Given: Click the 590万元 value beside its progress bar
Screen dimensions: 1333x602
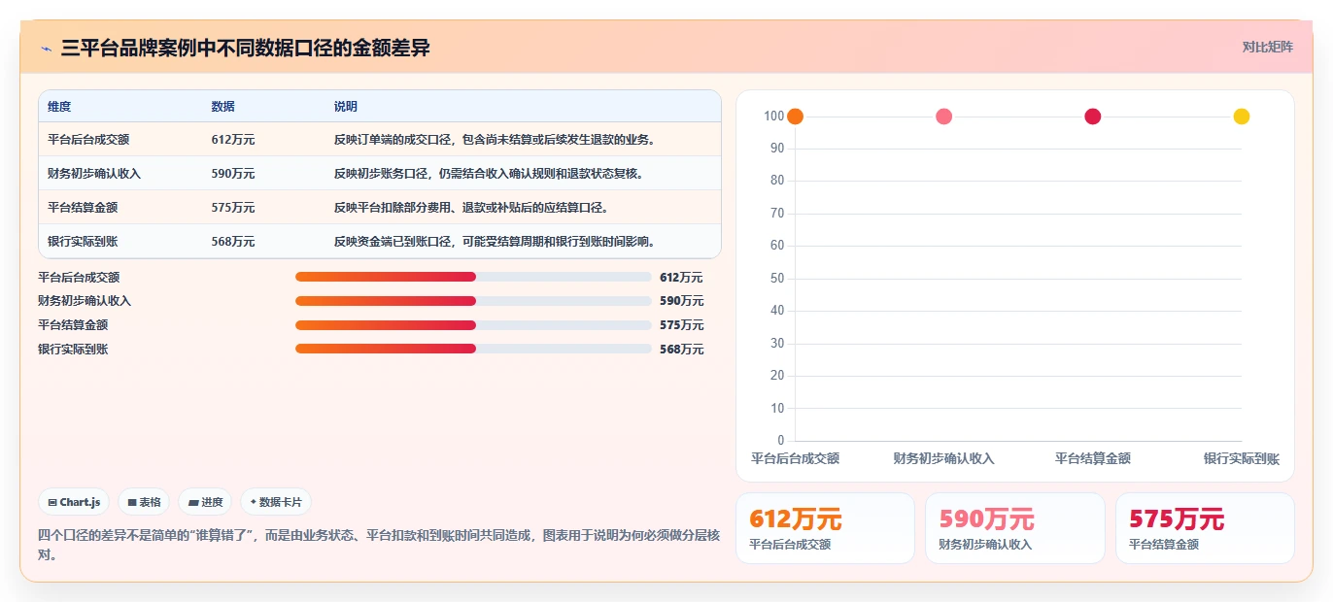Looking at the screenshot, I should pos(681,301).
